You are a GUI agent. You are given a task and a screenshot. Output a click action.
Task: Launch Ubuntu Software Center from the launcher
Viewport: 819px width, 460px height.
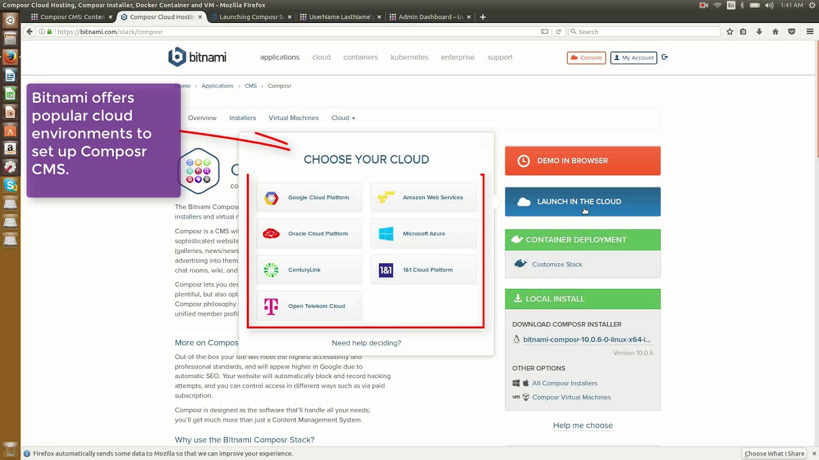pos(10,131)
